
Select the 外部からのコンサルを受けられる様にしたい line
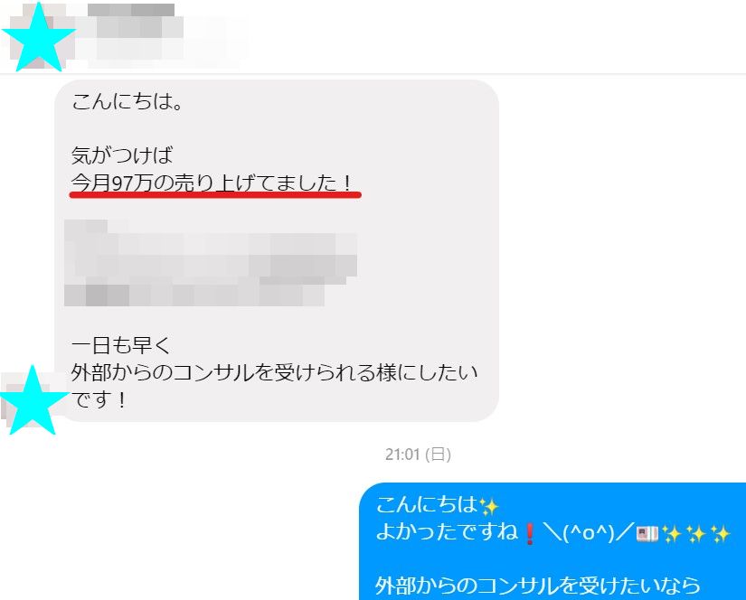[275, 372]
